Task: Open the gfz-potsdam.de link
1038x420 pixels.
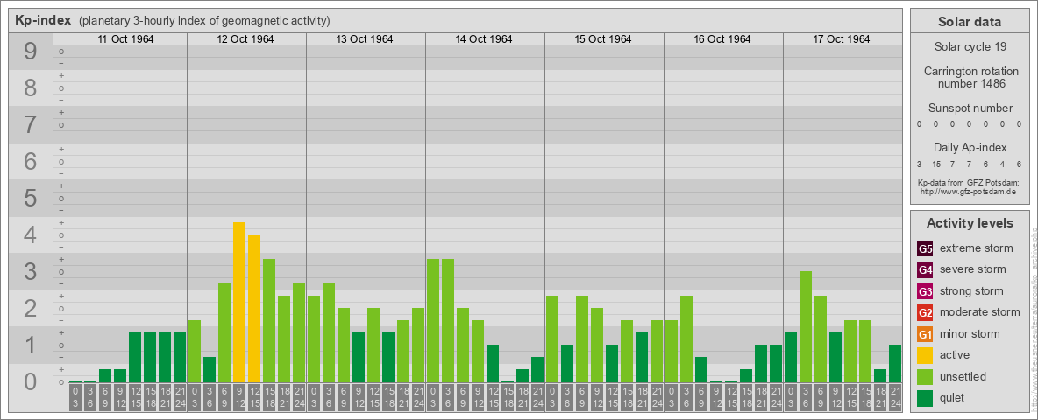Action: (970, 191)
